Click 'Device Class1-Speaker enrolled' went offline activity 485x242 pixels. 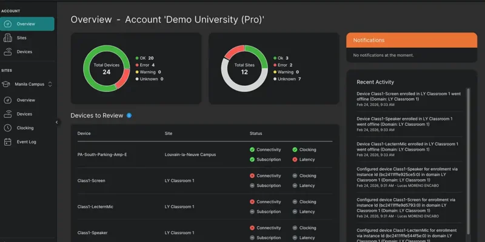click(409, 124)
